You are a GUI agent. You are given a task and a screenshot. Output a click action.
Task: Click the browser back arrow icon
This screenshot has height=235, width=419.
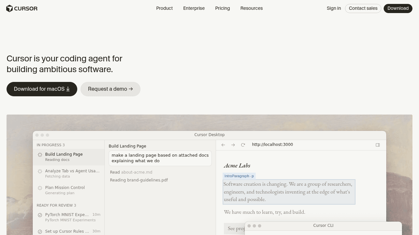point(223,145)
